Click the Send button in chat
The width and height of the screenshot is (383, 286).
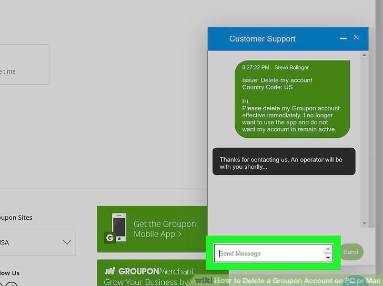(351, 252)
